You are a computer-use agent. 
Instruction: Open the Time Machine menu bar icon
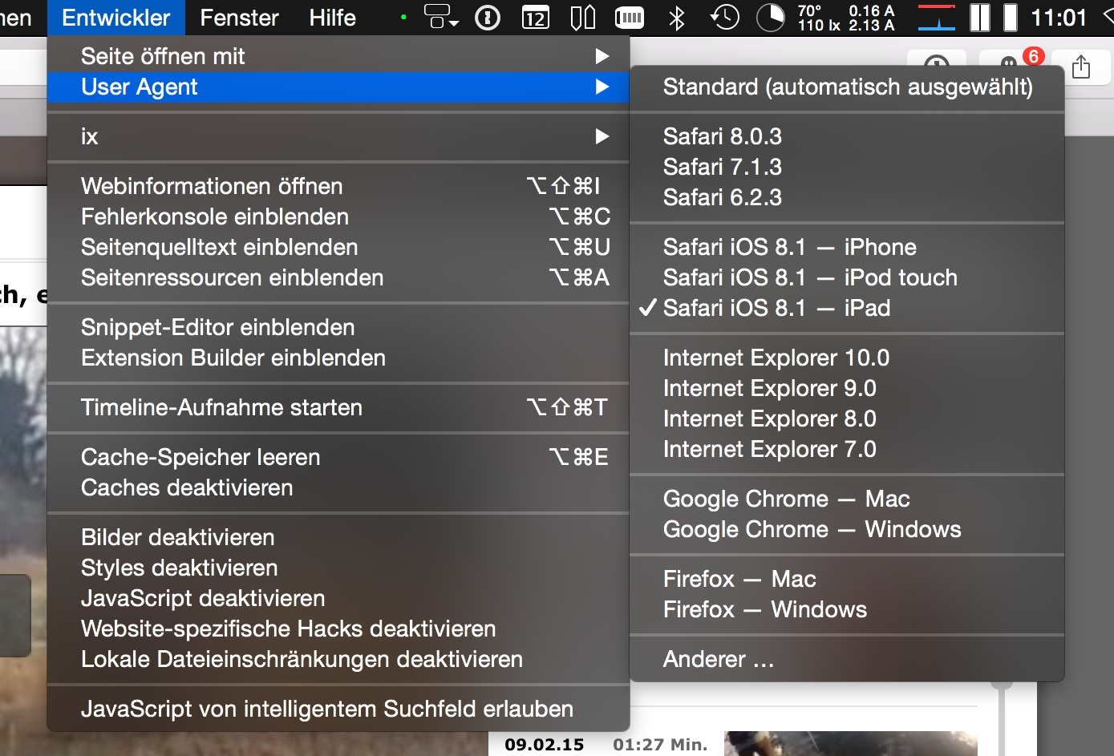pyautogui.click(x=724, y=17)
